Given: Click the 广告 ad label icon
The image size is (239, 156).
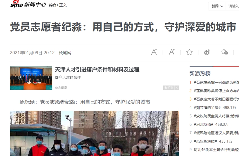Looking at the screenshot, I should (x=169, y=88).
